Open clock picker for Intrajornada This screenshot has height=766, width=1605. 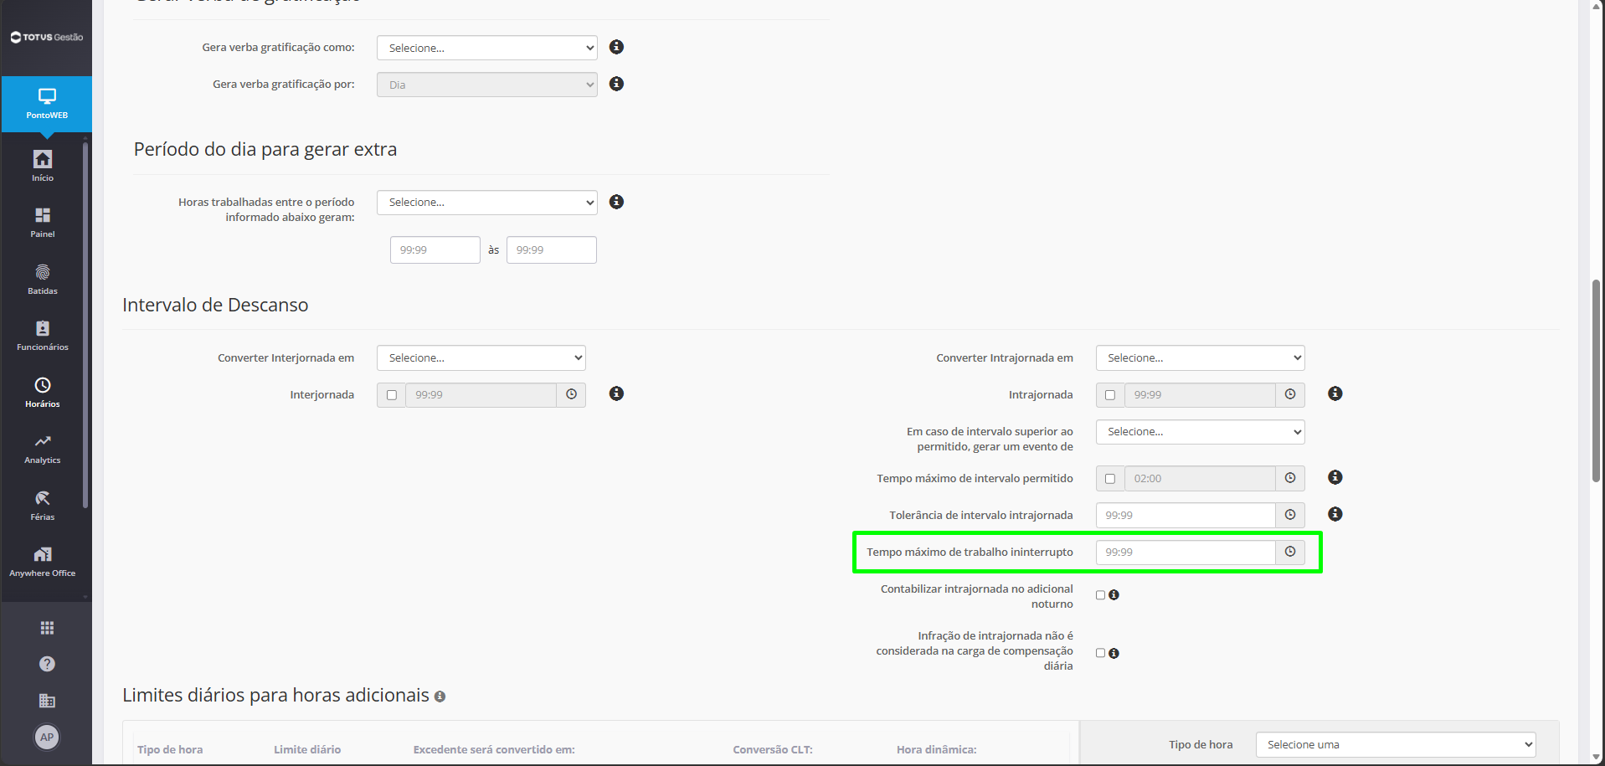[1290, 394]
